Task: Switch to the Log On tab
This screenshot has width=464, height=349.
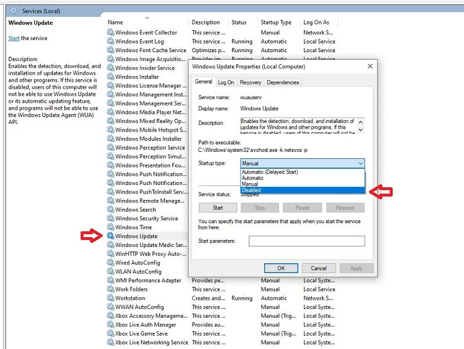Action: pyautogui.click(x=226, y=82)
